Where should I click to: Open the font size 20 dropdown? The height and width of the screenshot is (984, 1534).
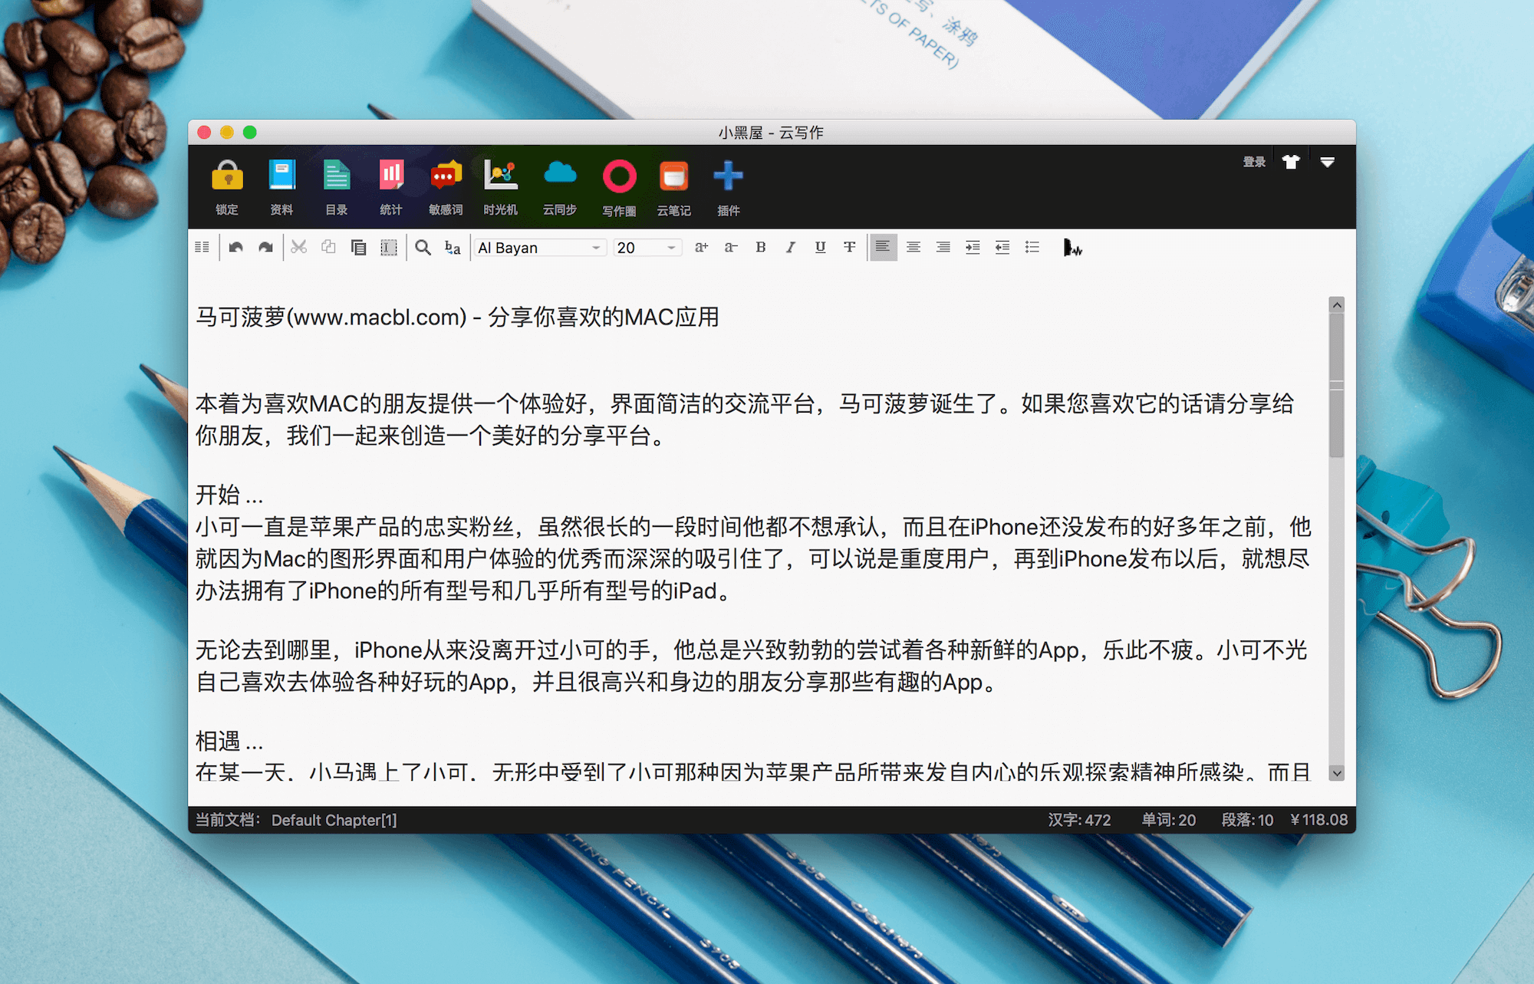[x=647, y=248]
